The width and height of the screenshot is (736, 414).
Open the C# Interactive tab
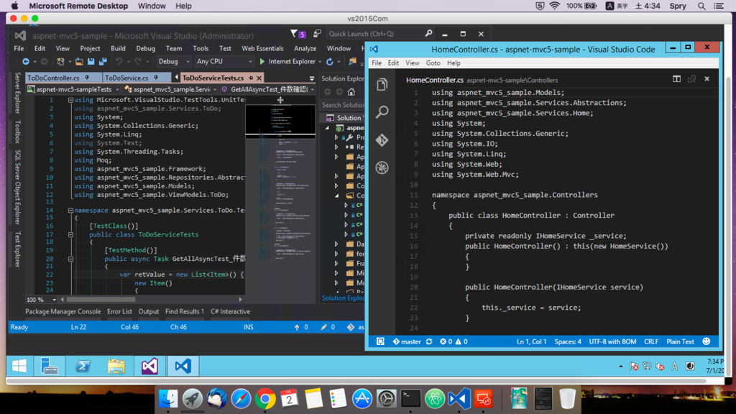coord(230,311)
